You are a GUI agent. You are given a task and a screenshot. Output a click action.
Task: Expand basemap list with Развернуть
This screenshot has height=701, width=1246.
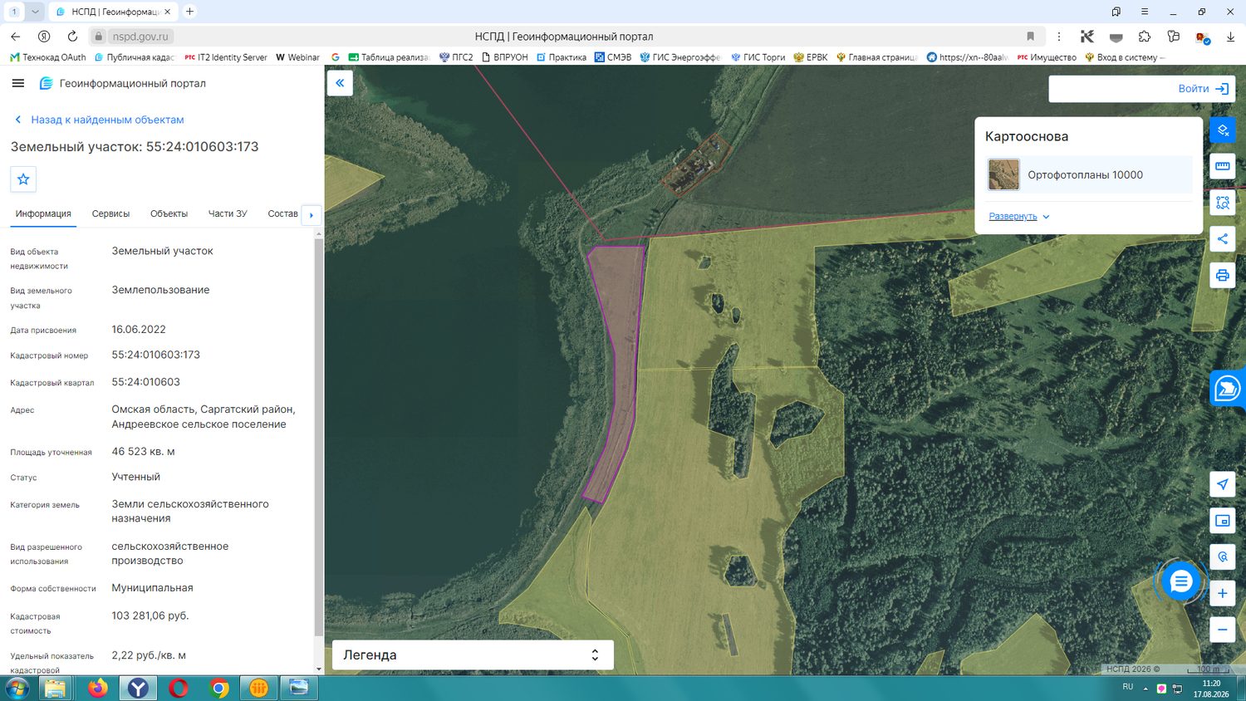click(x=1019, y=216)
